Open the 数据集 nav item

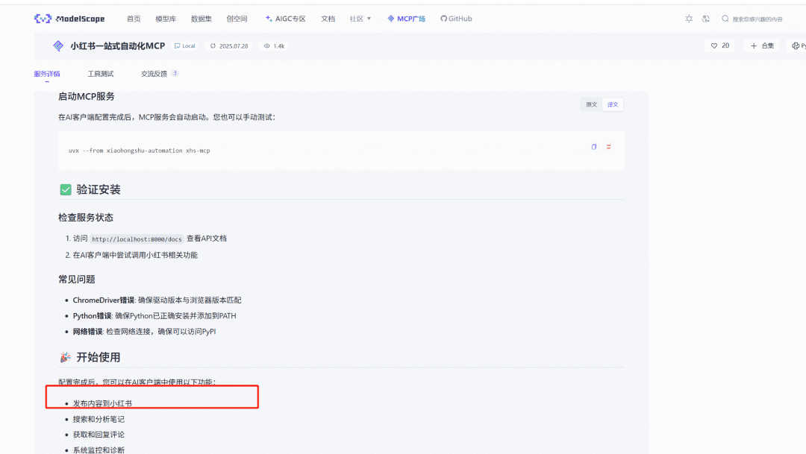click(201, 19)
